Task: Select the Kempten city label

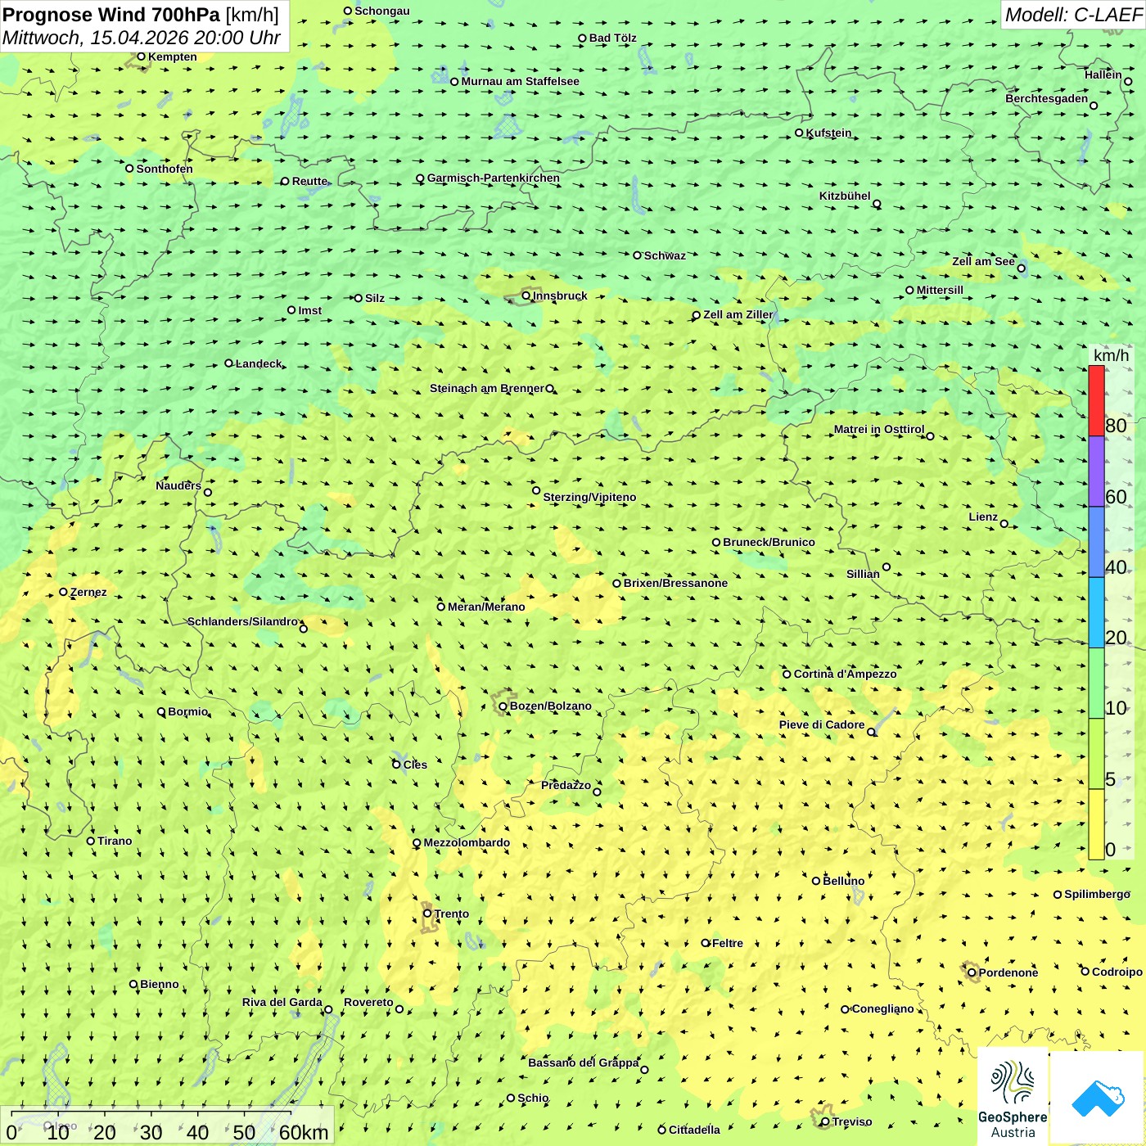Action: point(173,56)
